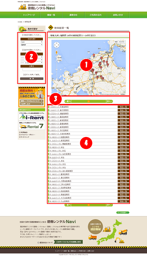
Task: Click the yellow excavator icon in footer
Action: 119,240
